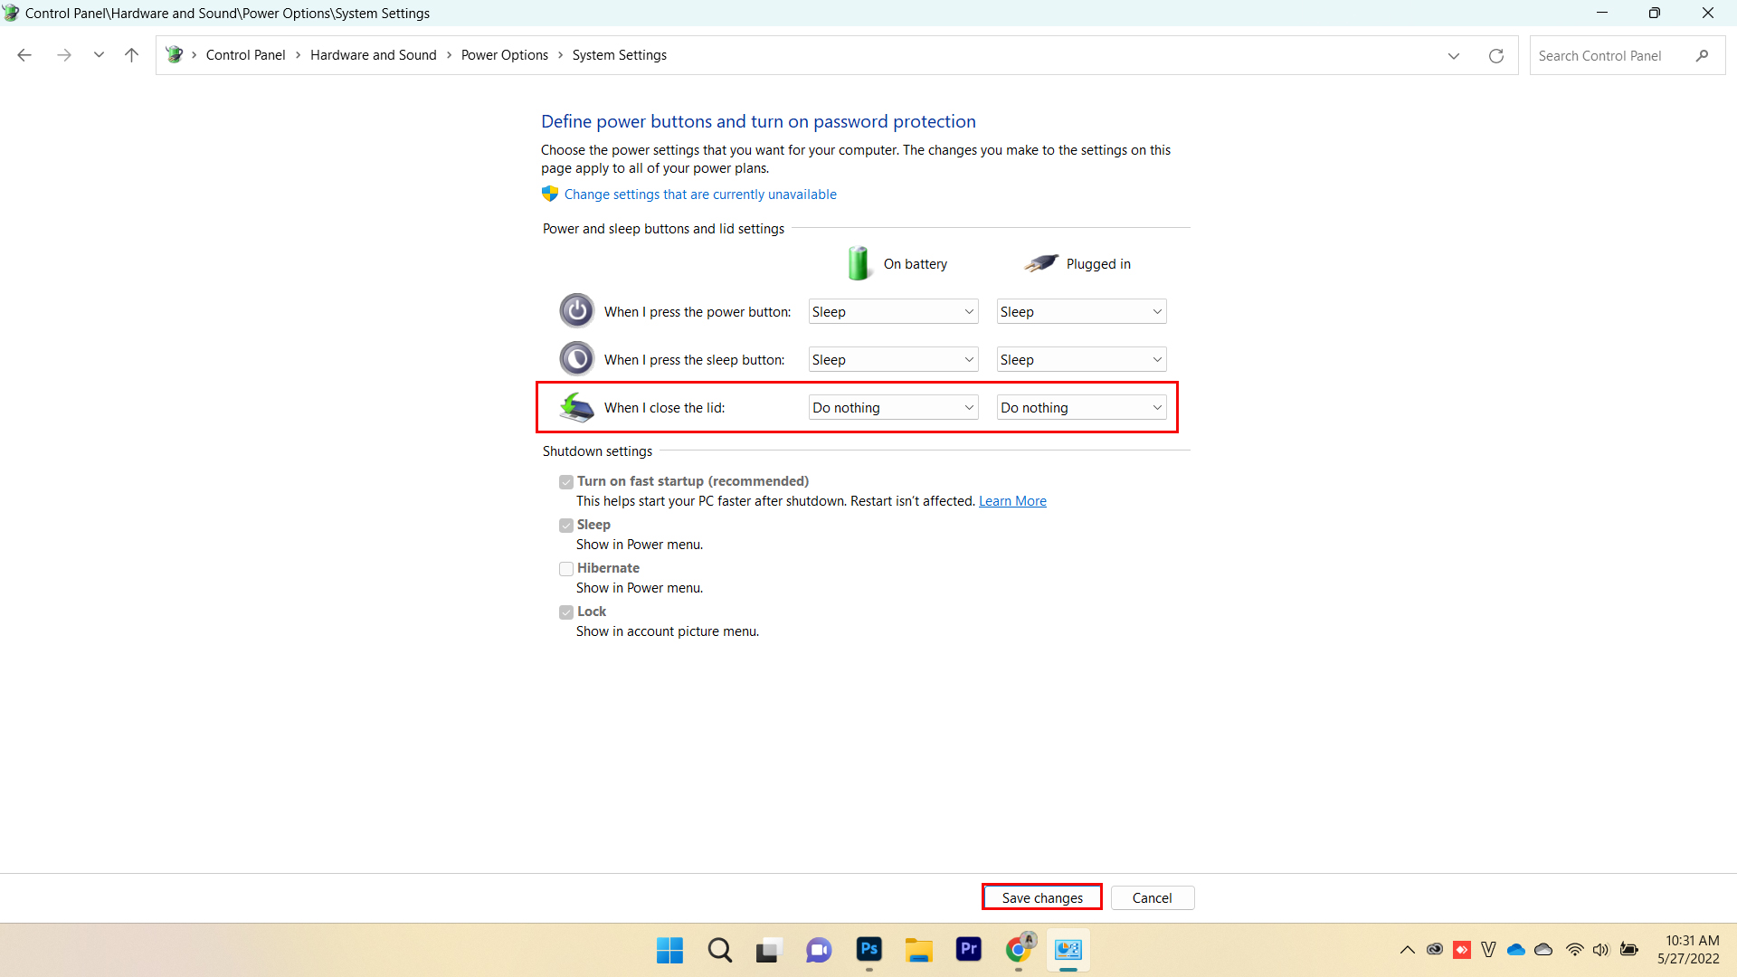Screen dimensions: 1737x977
Task: Click Save changes button
Action: coord(1040,896)
